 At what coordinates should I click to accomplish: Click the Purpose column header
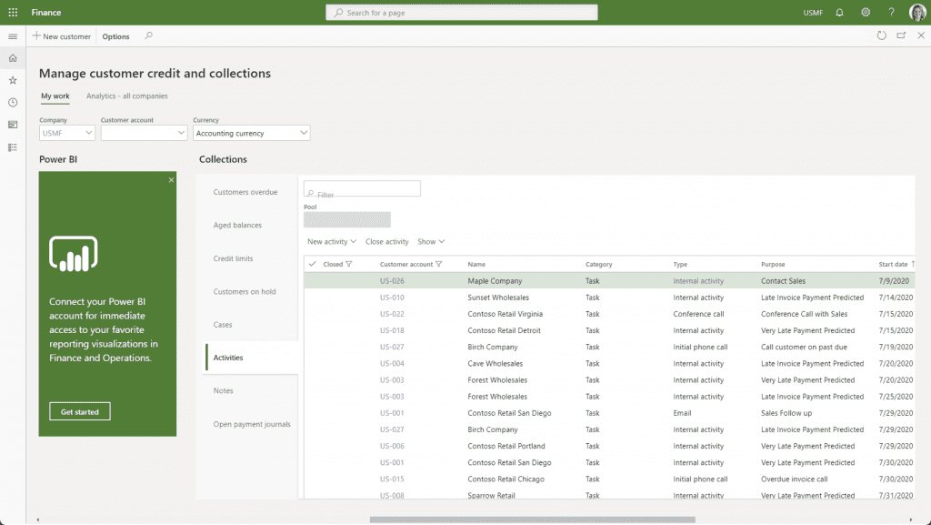point(773,264)
